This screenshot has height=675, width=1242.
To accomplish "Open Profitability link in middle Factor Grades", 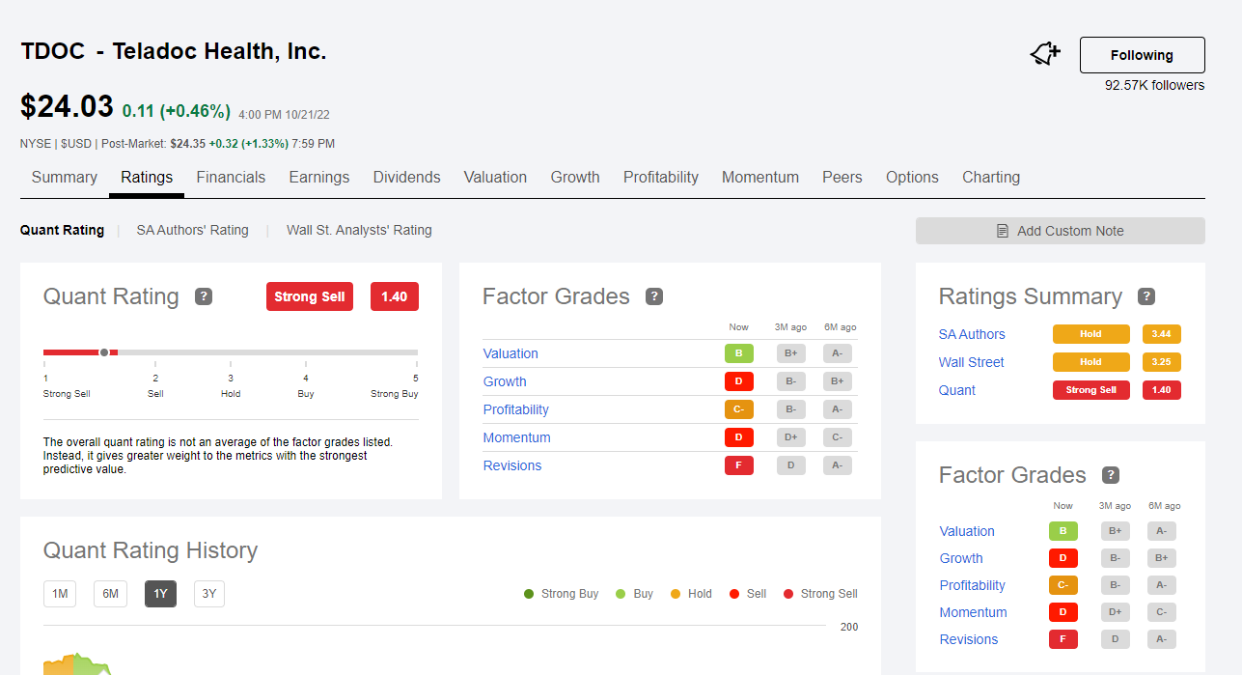I will click(516, 409).
